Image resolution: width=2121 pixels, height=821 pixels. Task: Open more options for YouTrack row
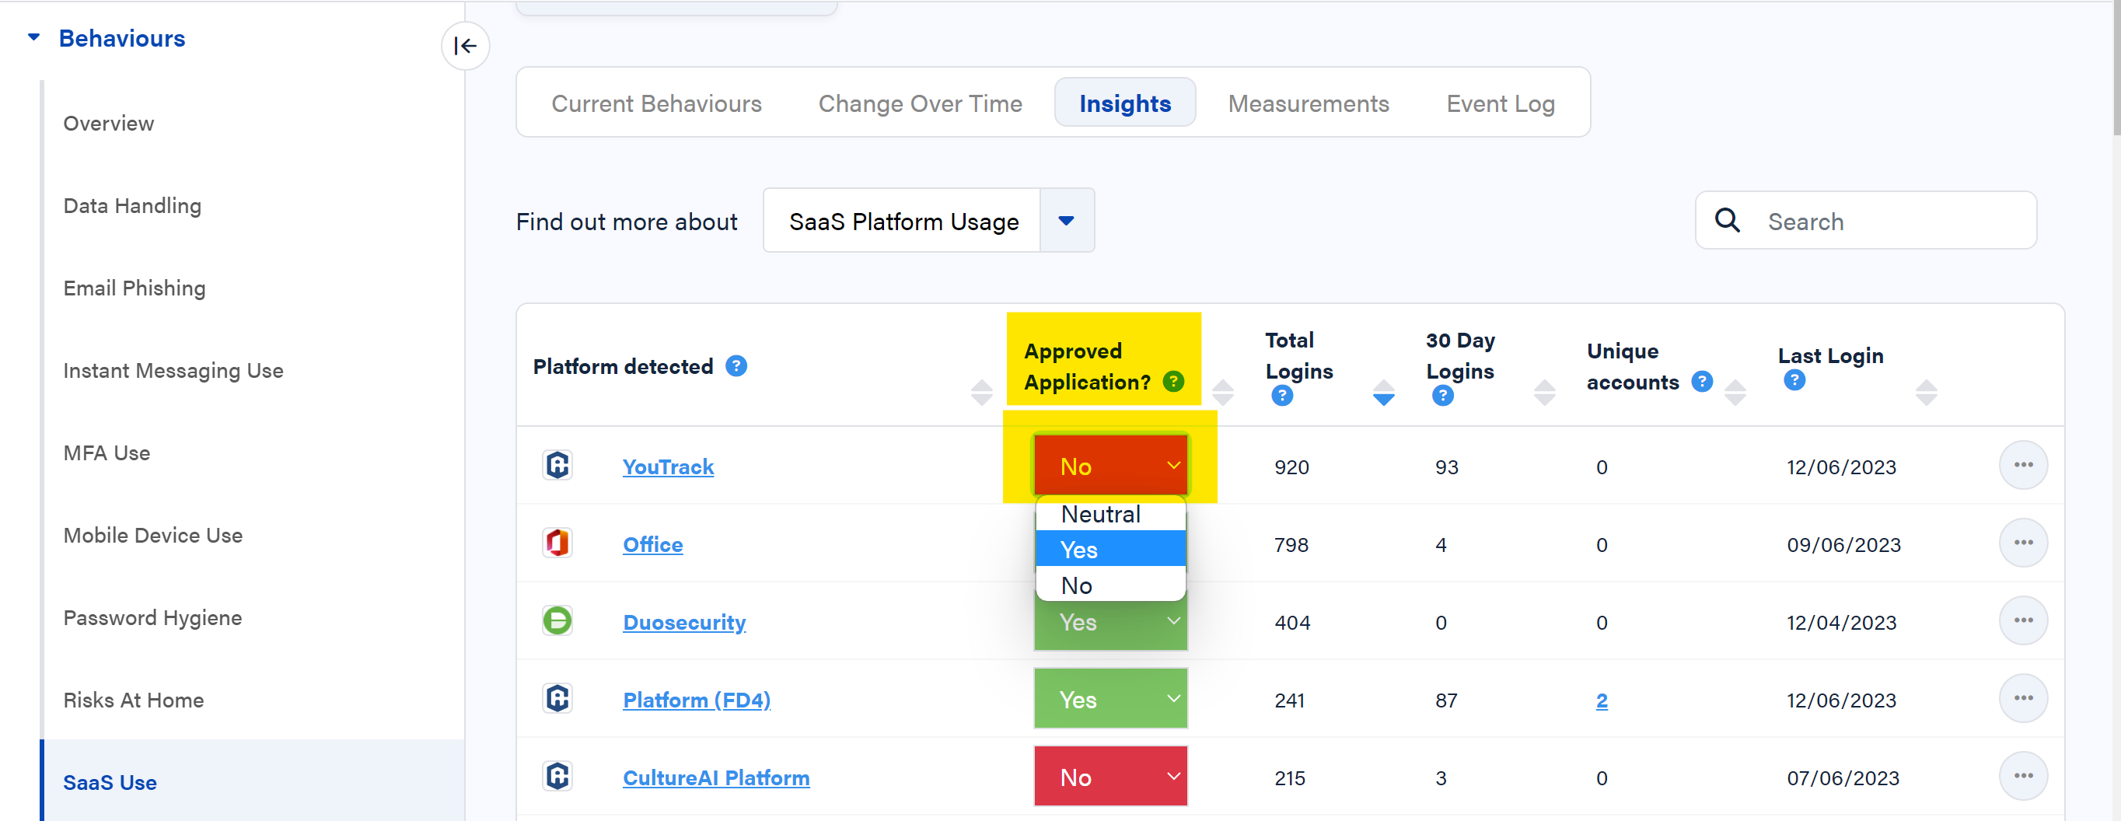click(x=2023, y=465)
